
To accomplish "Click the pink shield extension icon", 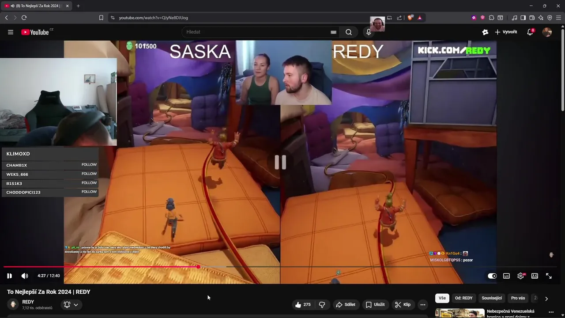I will point(482,18).
